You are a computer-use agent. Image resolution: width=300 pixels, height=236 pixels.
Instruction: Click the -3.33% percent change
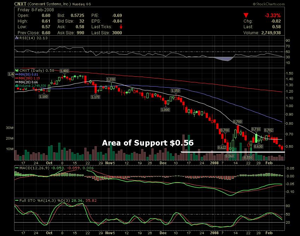pyautogui.click(x=272, y=16)
